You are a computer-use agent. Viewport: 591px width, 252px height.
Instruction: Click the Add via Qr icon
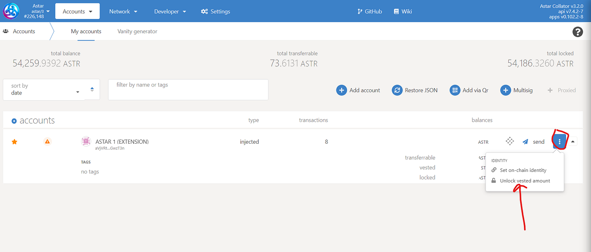tap(455, 90)
